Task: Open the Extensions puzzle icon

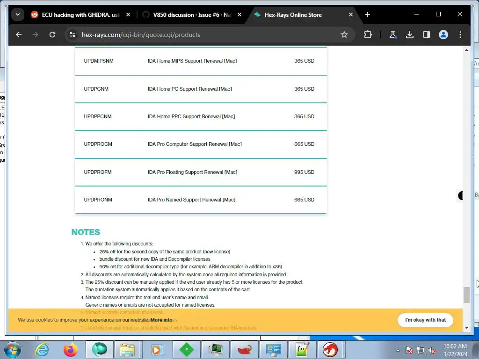Action: pos(368,35)
